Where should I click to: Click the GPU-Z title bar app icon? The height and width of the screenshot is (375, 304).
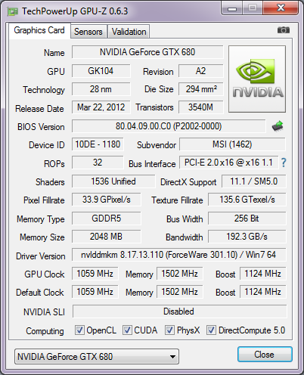tap(13, 11)
